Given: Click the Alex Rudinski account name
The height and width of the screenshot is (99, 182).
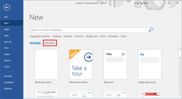Looking at the screenshot, I should pos(141,3).
